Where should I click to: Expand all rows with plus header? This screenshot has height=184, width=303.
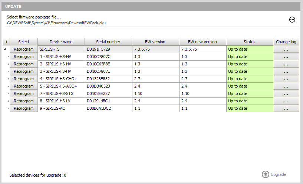(6, 42)
